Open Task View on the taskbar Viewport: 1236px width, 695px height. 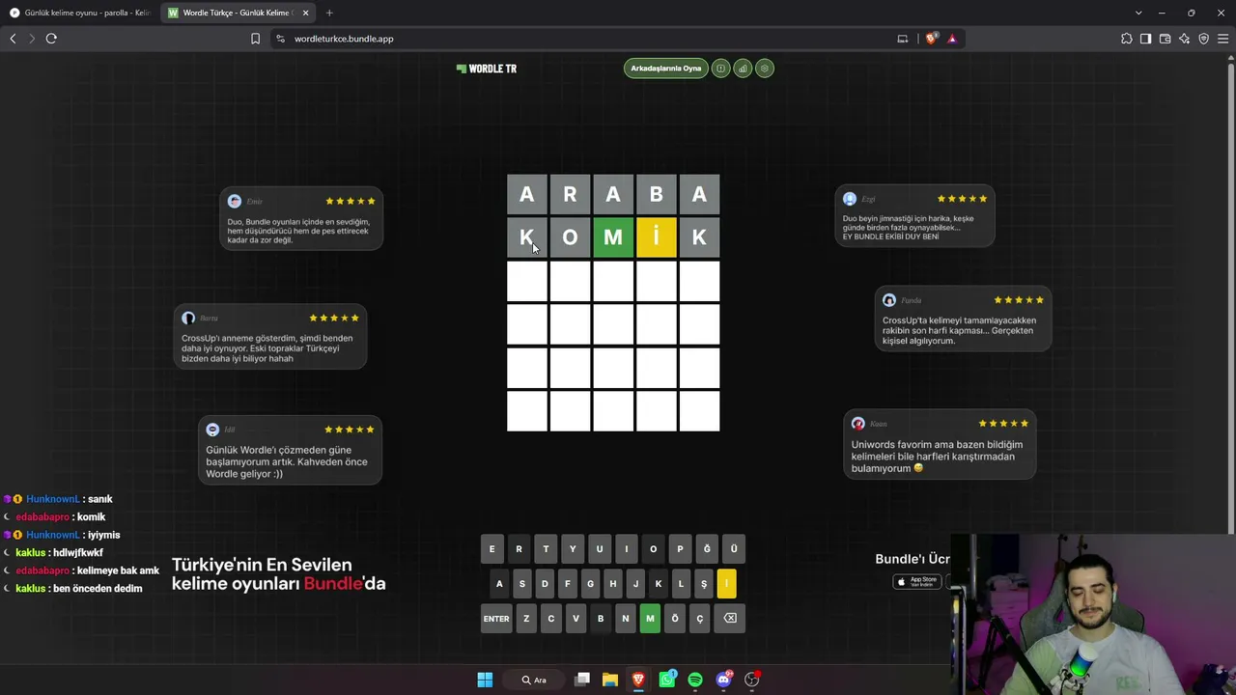coord(582,680)
